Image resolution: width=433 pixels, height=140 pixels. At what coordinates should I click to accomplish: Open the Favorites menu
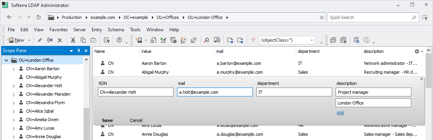[58, 29]
